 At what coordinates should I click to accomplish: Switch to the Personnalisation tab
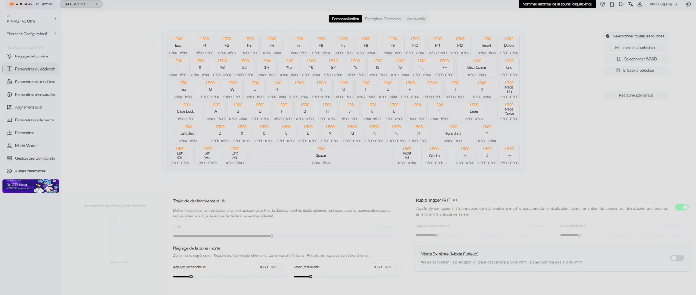click(345, 19)
